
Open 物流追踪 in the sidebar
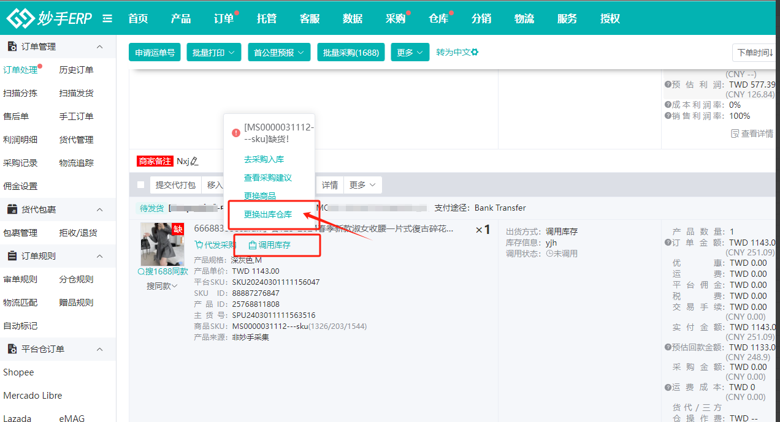[x=77, y=163]
